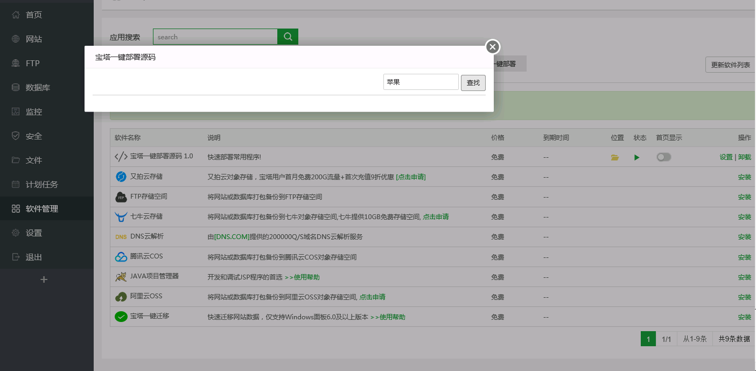Click 安装 for 腾讯云COS
Image resolution: width=756 pixels, height=371 pixels.
(x=745, y=257)
